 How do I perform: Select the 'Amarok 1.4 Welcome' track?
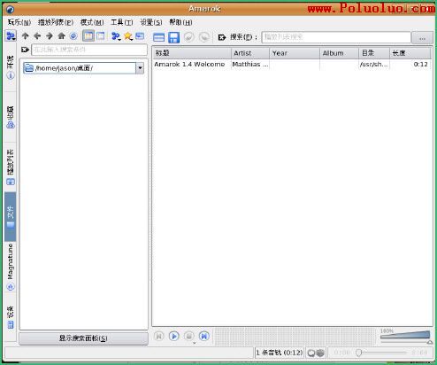189,65
